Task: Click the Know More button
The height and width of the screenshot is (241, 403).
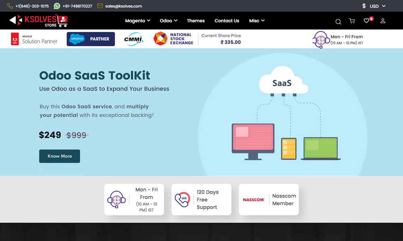Action: [60, 156]
